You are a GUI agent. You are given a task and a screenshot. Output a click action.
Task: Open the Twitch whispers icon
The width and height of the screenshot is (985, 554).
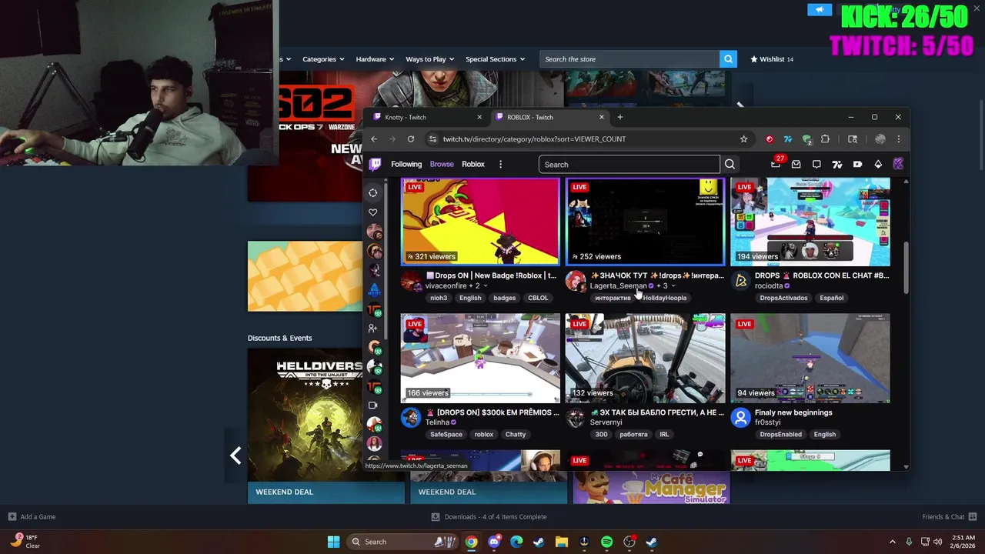pos(816,164)
